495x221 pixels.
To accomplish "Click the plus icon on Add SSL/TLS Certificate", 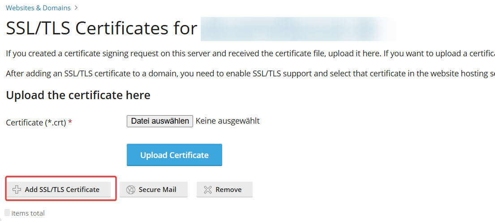I will pyautogui.click(x=17, y=189).
